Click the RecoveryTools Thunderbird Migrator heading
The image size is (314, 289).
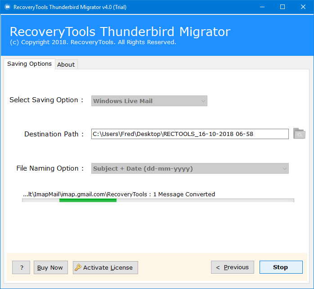pyautogui.click(x=120, y=32)
